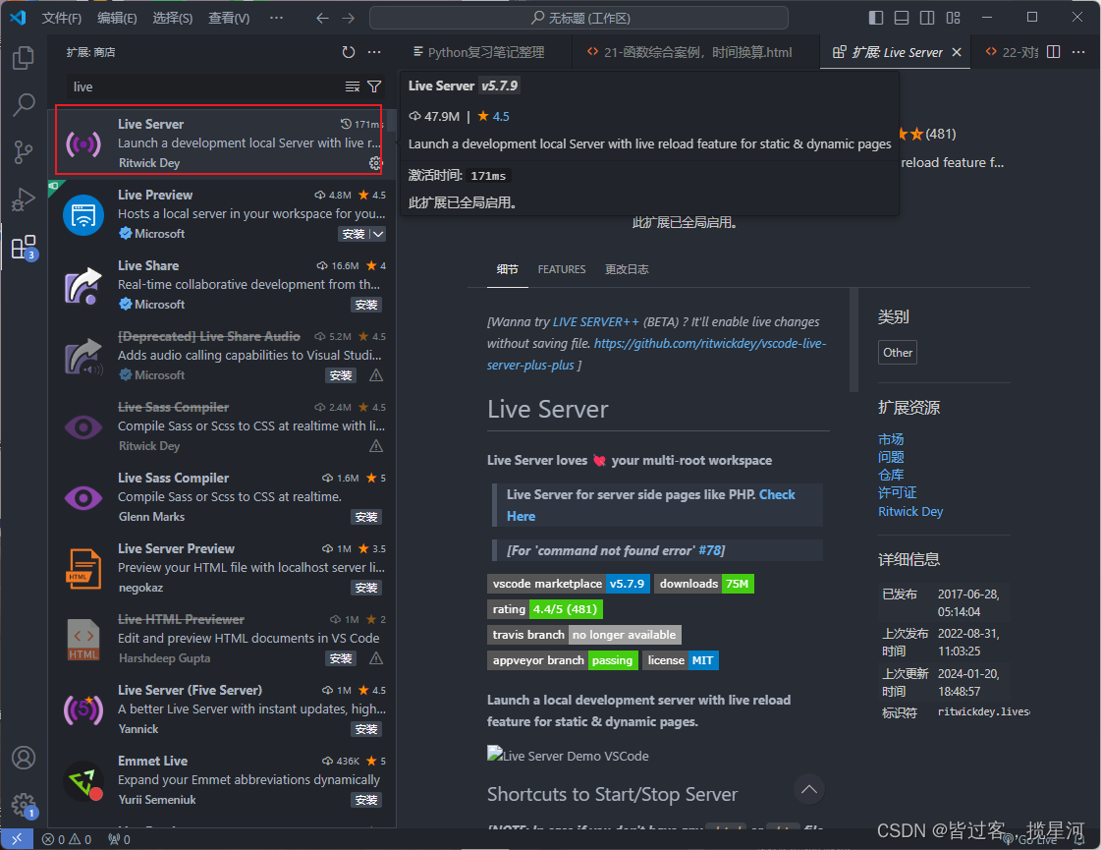Select the Other category tag
1101x850 pixels.
898,353
